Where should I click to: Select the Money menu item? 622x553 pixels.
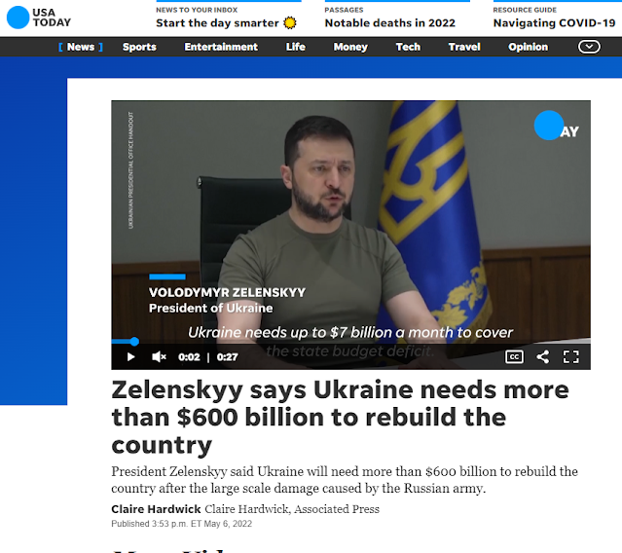point(350,47)
